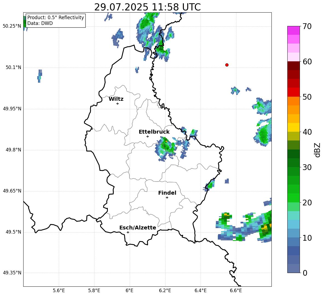Click the red dot marker on the map
The width and height of the screenshot is (324, 296).
[227, 65]
